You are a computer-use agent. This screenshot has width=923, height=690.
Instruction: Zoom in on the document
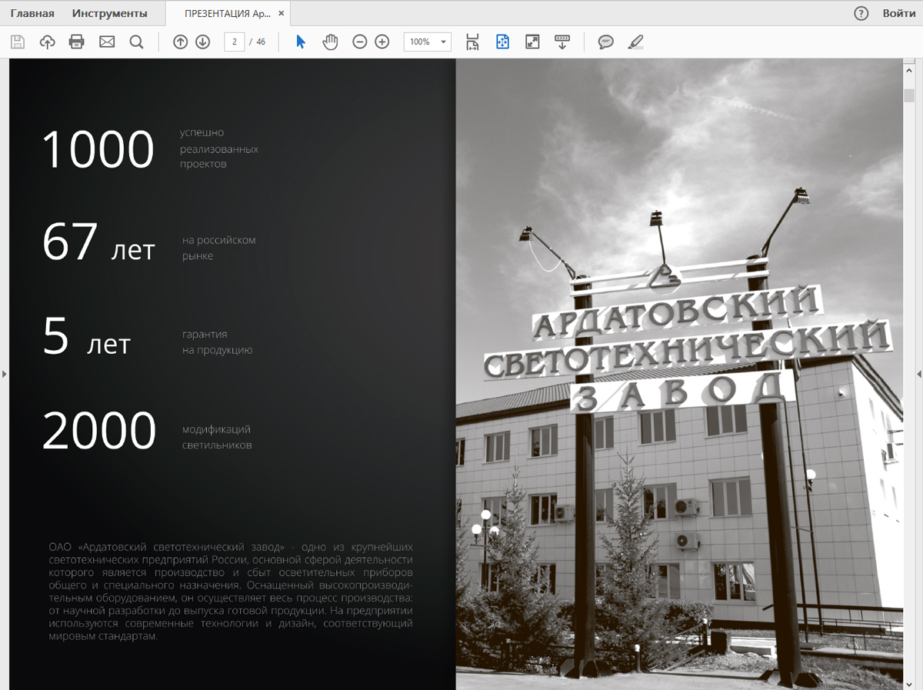tap(382, 42)
